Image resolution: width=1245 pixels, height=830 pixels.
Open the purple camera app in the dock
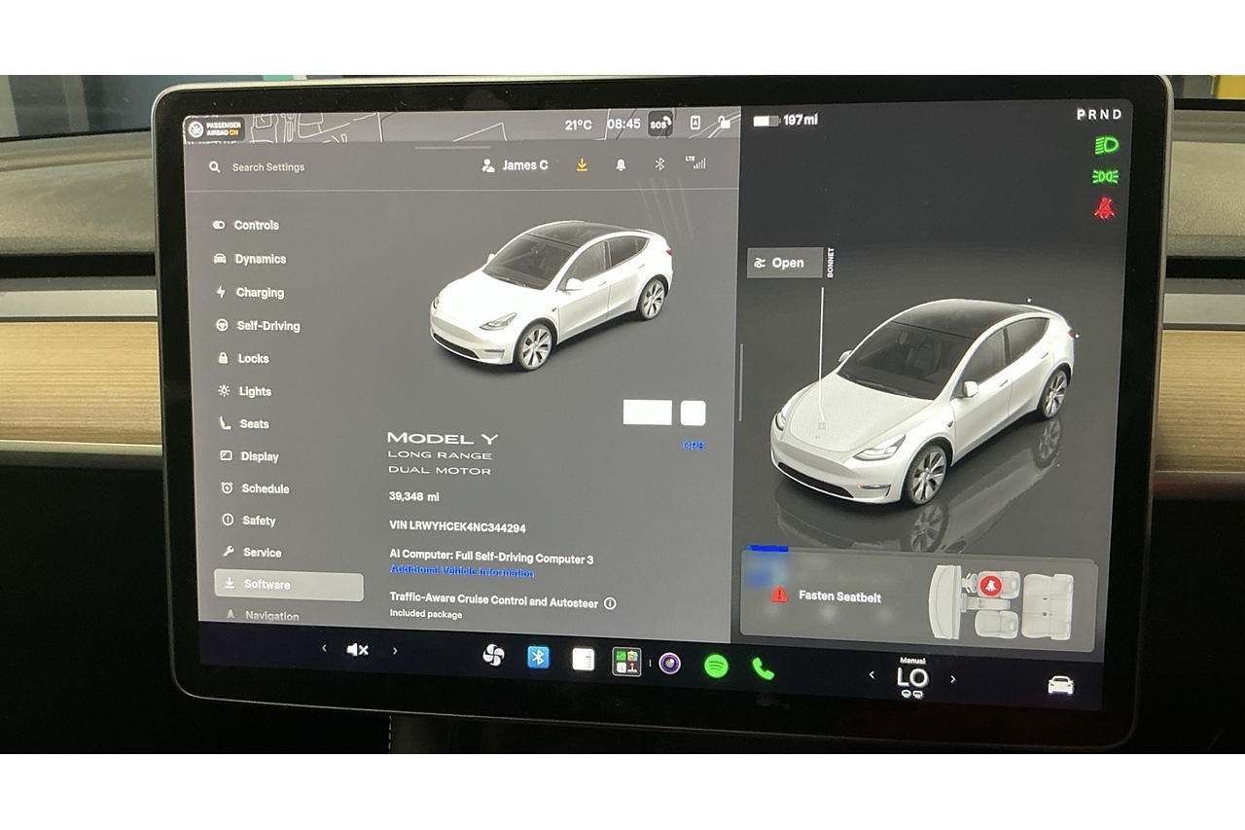point(669,664)
